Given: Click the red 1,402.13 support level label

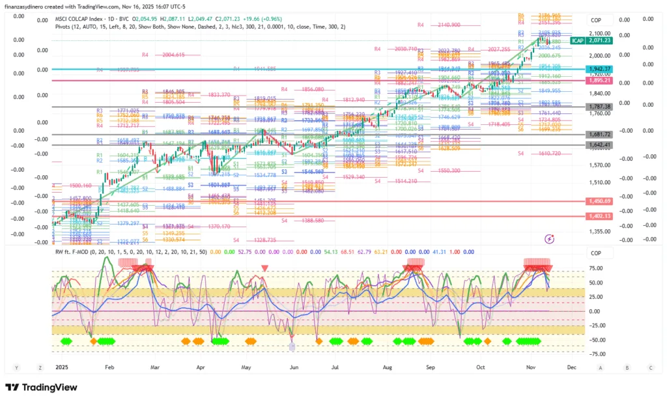Looking at the screenshot, I should [599, 216].
